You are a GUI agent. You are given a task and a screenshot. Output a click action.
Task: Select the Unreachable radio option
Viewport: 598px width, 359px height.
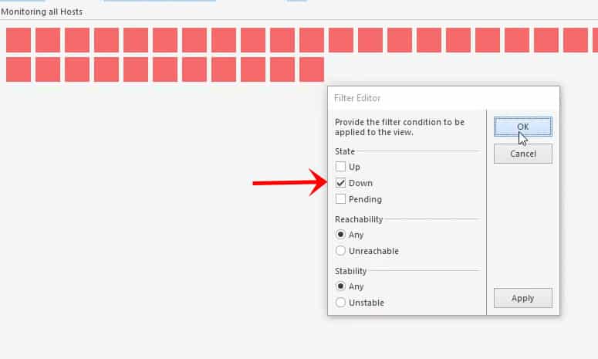pos(340,251)
